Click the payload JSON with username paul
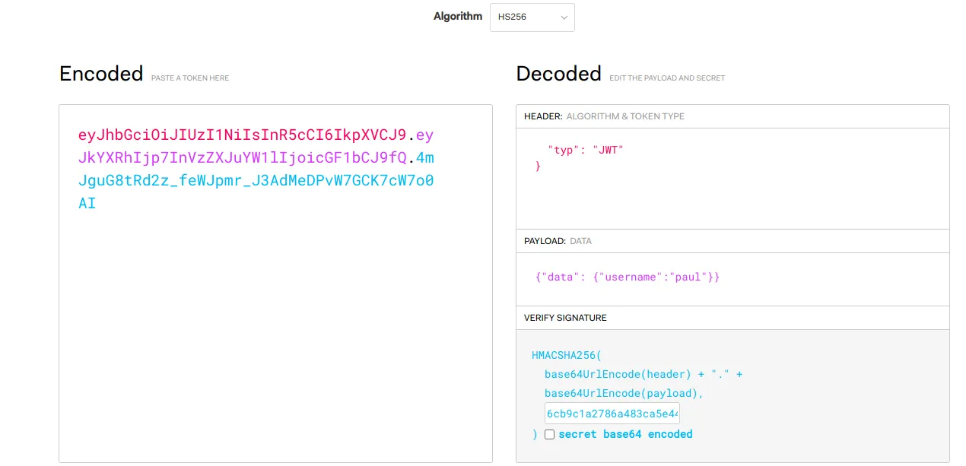 (628, 277)
